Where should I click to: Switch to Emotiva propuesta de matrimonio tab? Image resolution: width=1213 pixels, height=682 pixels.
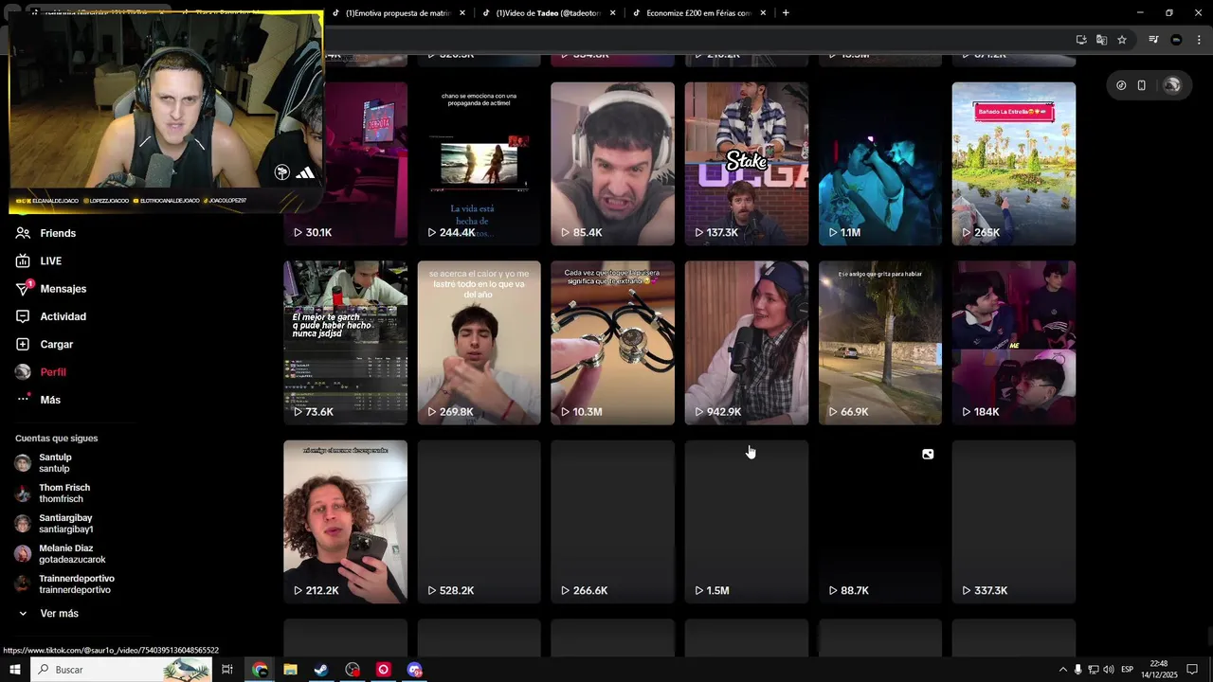pyautogui.click(x=398, y=13)
